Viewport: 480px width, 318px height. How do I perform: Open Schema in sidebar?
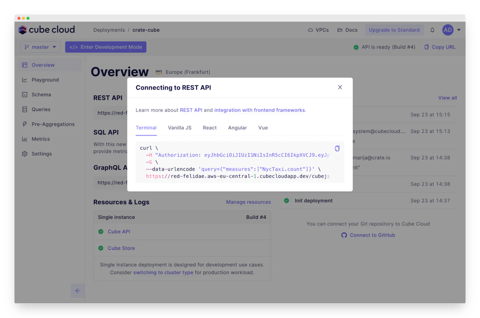point(50,94)
